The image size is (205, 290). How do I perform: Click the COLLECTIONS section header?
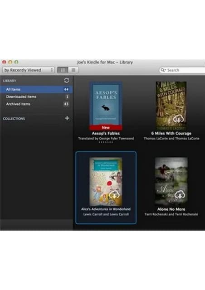[x=14, y=119]
